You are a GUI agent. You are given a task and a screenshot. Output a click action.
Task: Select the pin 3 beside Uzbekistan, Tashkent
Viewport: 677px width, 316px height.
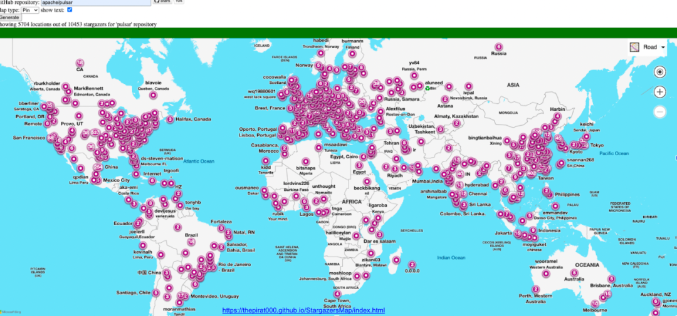point(440,129)
